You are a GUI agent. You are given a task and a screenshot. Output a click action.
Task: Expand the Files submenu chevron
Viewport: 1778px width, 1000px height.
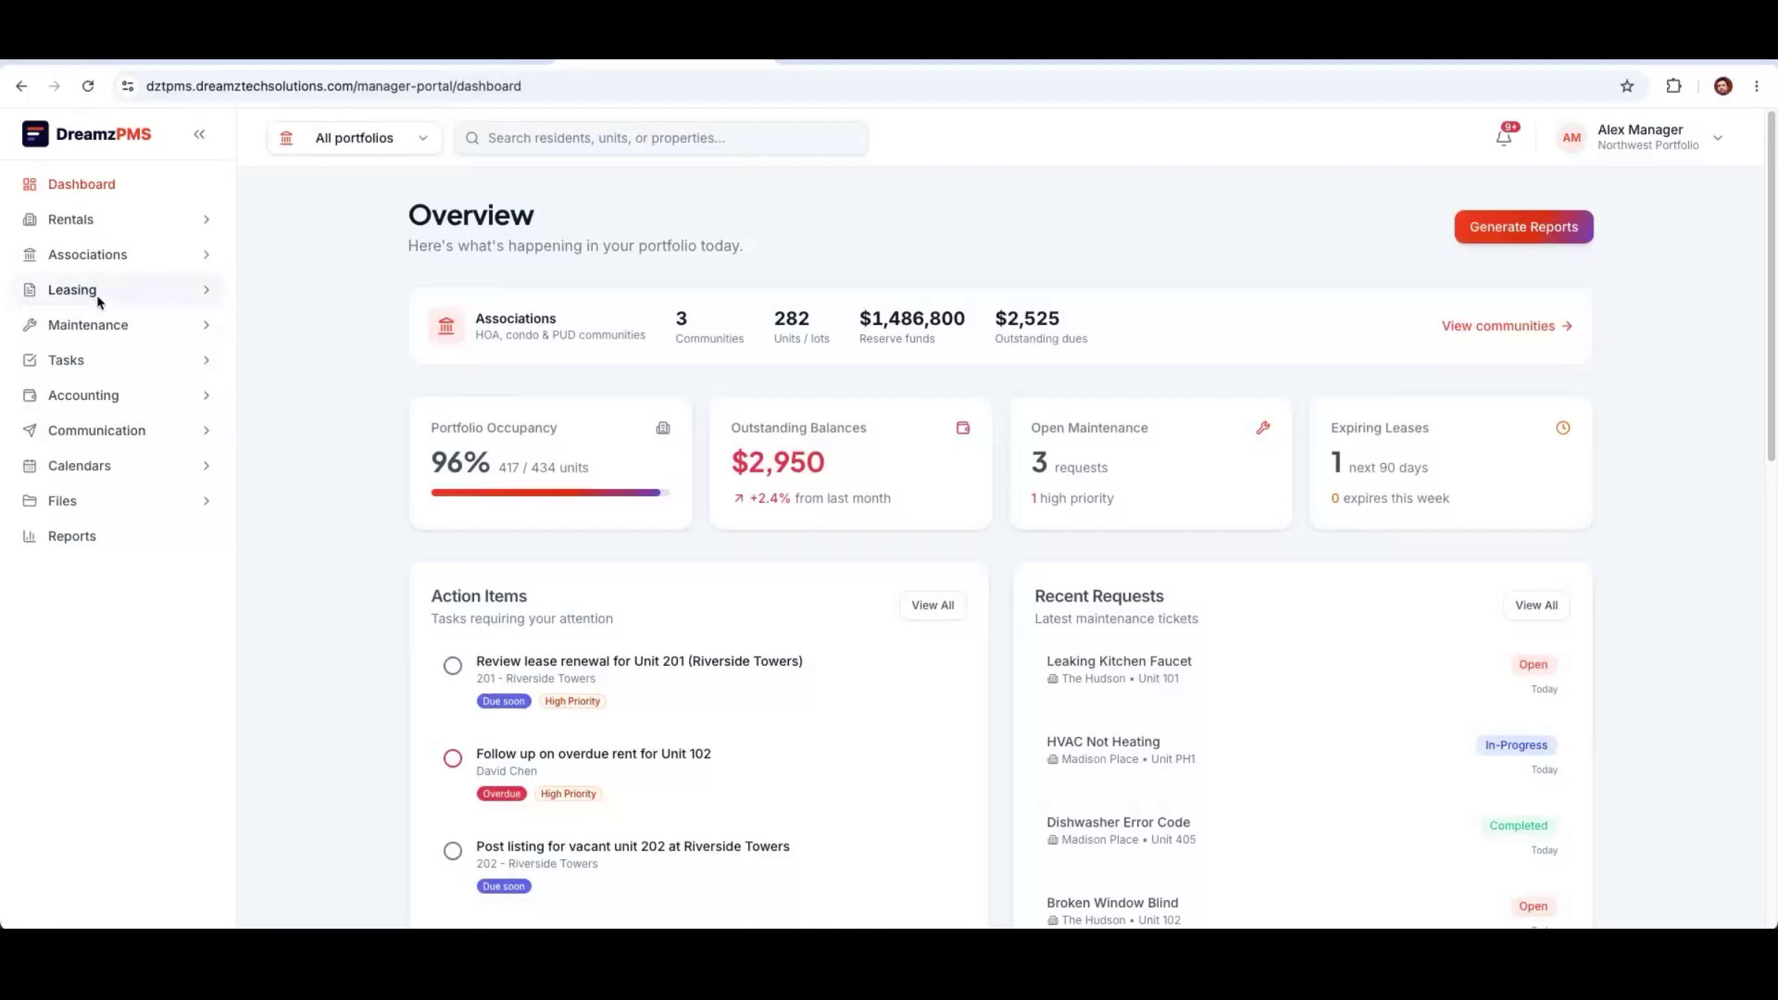coord(206,501)
